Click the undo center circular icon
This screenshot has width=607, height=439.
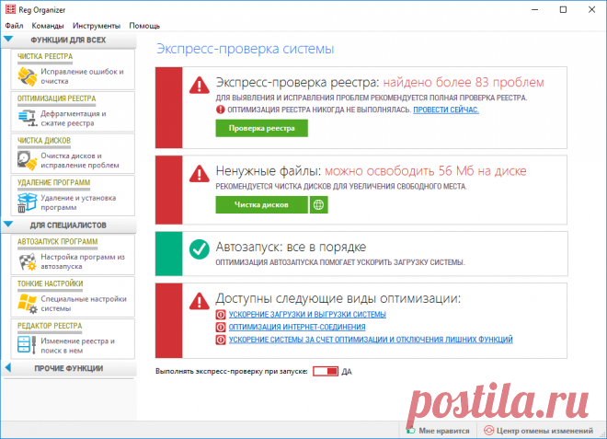pyautogui.click(x=489, y=431)
